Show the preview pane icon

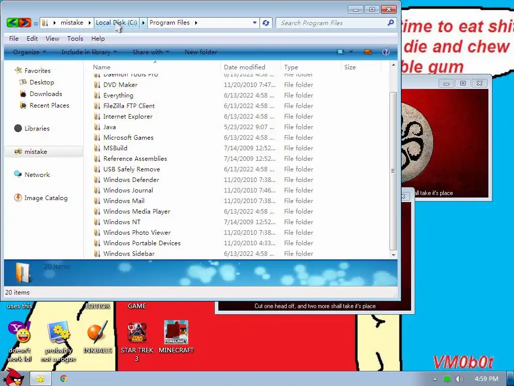pyautogui.click(x=368, y=52)
